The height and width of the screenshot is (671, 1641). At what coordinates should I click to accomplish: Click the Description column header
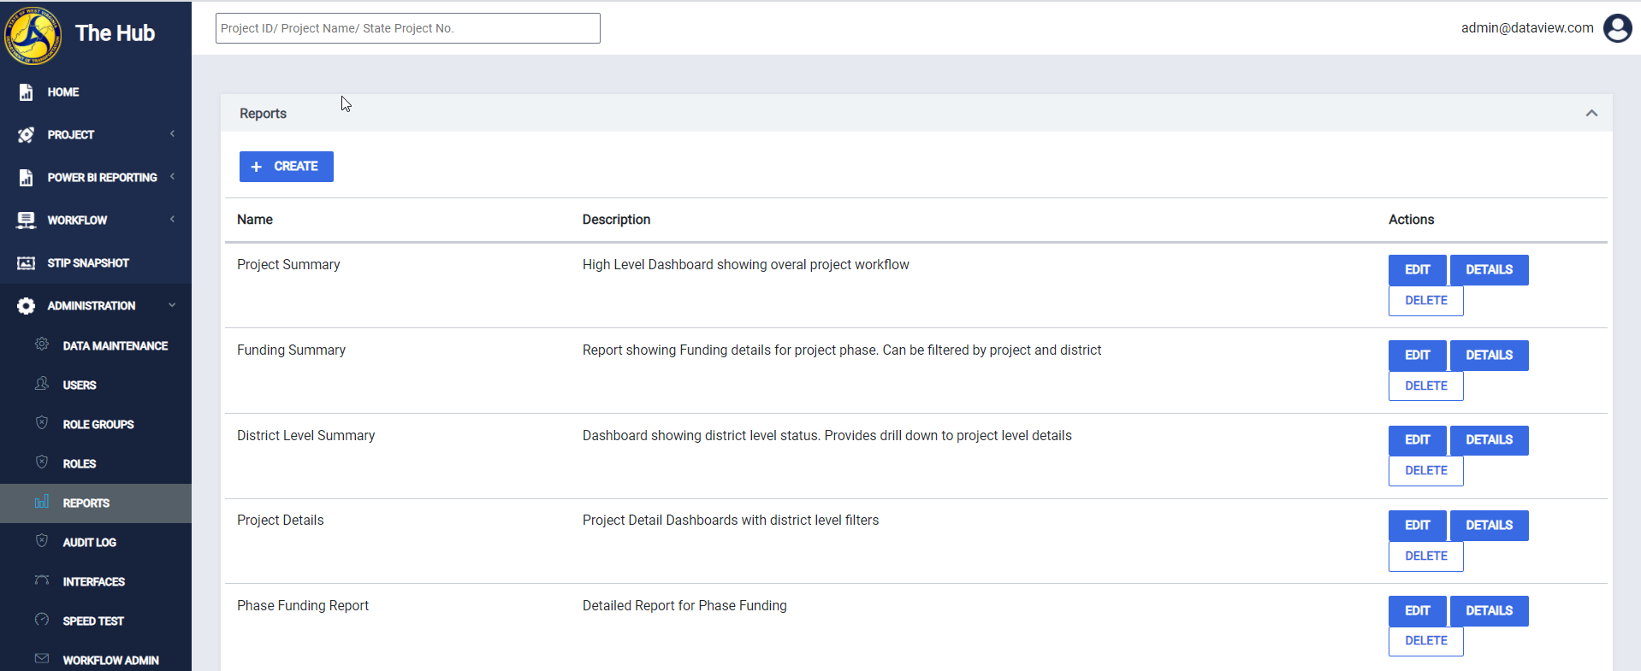tap(616, 220)
